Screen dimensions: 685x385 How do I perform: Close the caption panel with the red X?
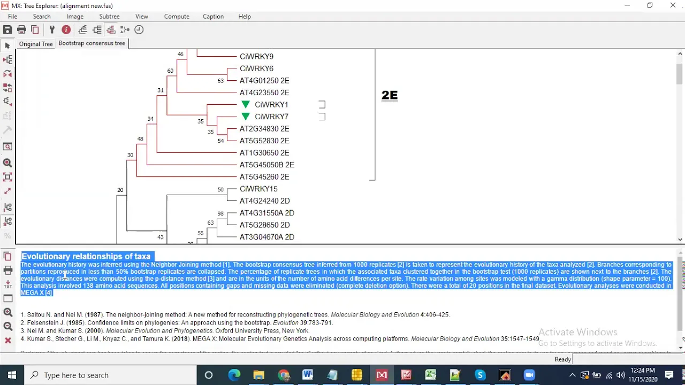7,341
